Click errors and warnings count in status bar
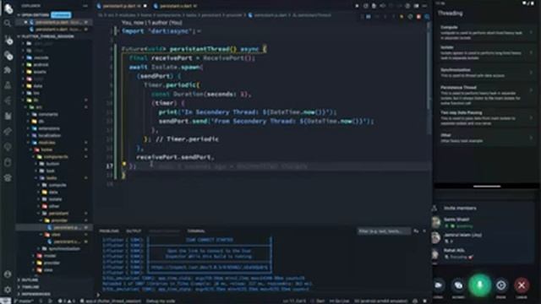The width and height of the screenshot is (541, 304). tap(66, 301)
